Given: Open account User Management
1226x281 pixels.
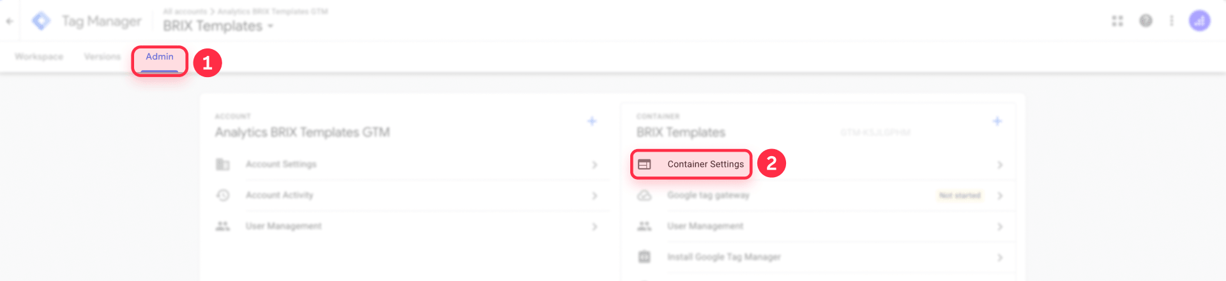Looking at the screenshot, I should coord(284,226).
